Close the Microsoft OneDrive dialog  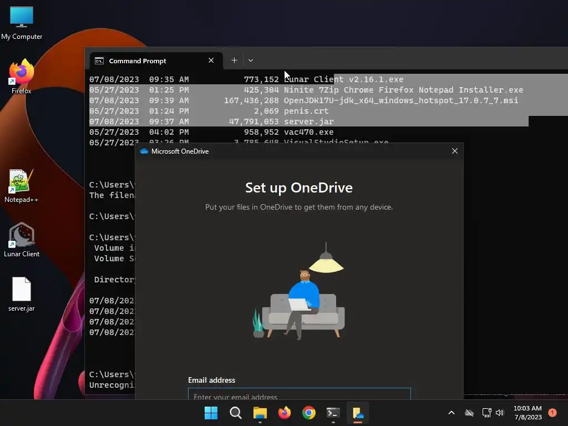(455, 151)
